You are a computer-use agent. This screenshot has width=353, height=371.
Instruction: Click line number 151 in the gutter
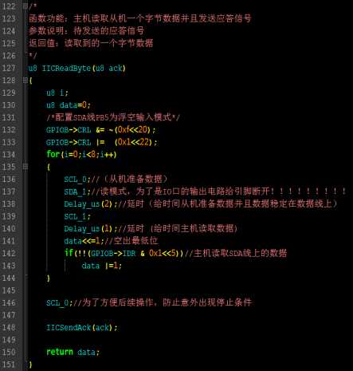9,365
